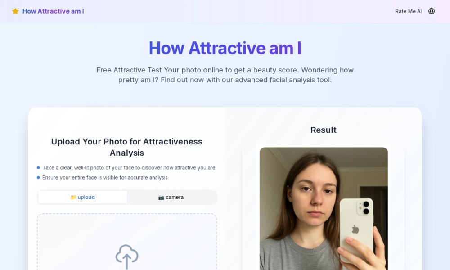Screen dimensions: 450x270
Task: Click the clear, well-lit photo tip text
Action: [129, 167]
